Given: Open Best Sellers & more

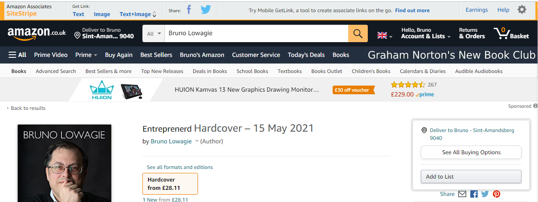Looking at the screenshot, I should [109, 71].
